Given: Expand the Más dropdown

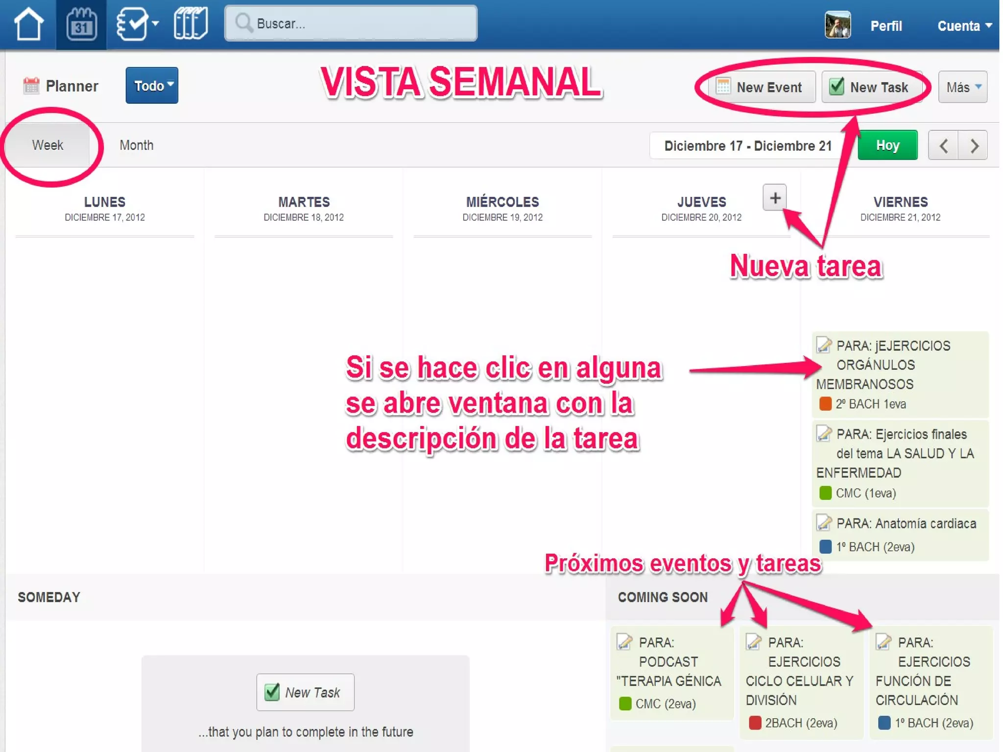Looking at the screenshot, I should coord(962,87).
